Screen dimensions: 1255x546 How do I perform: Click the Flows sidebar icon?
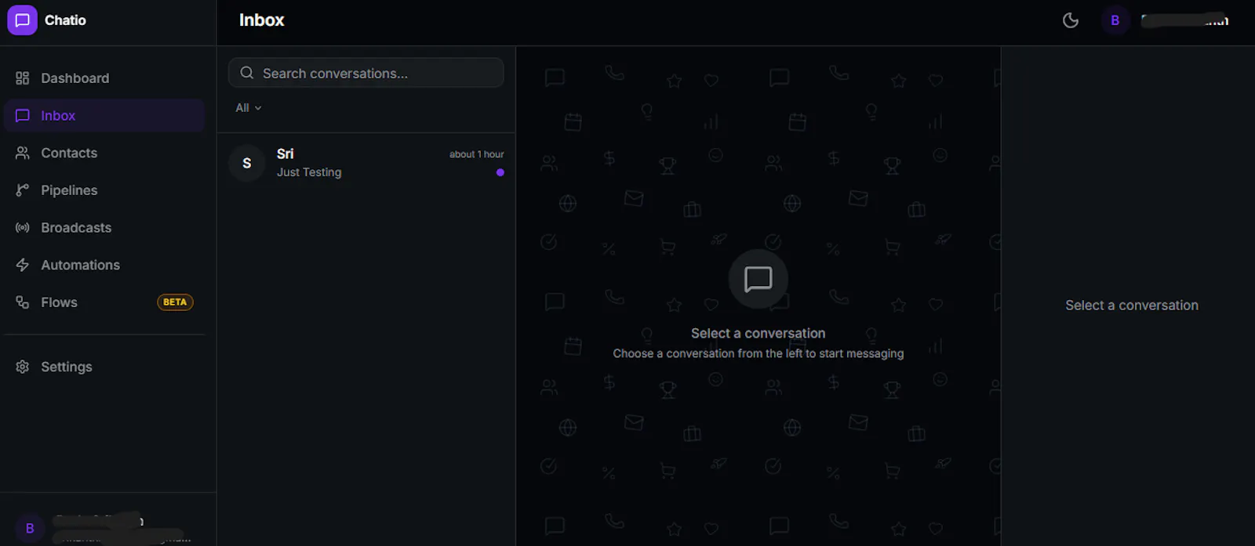[22, 302]
